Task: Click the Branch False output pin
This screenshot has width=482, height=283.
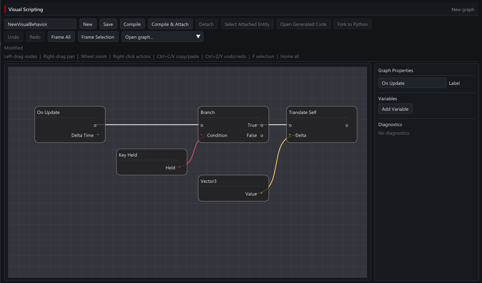Action: point(262,136)
